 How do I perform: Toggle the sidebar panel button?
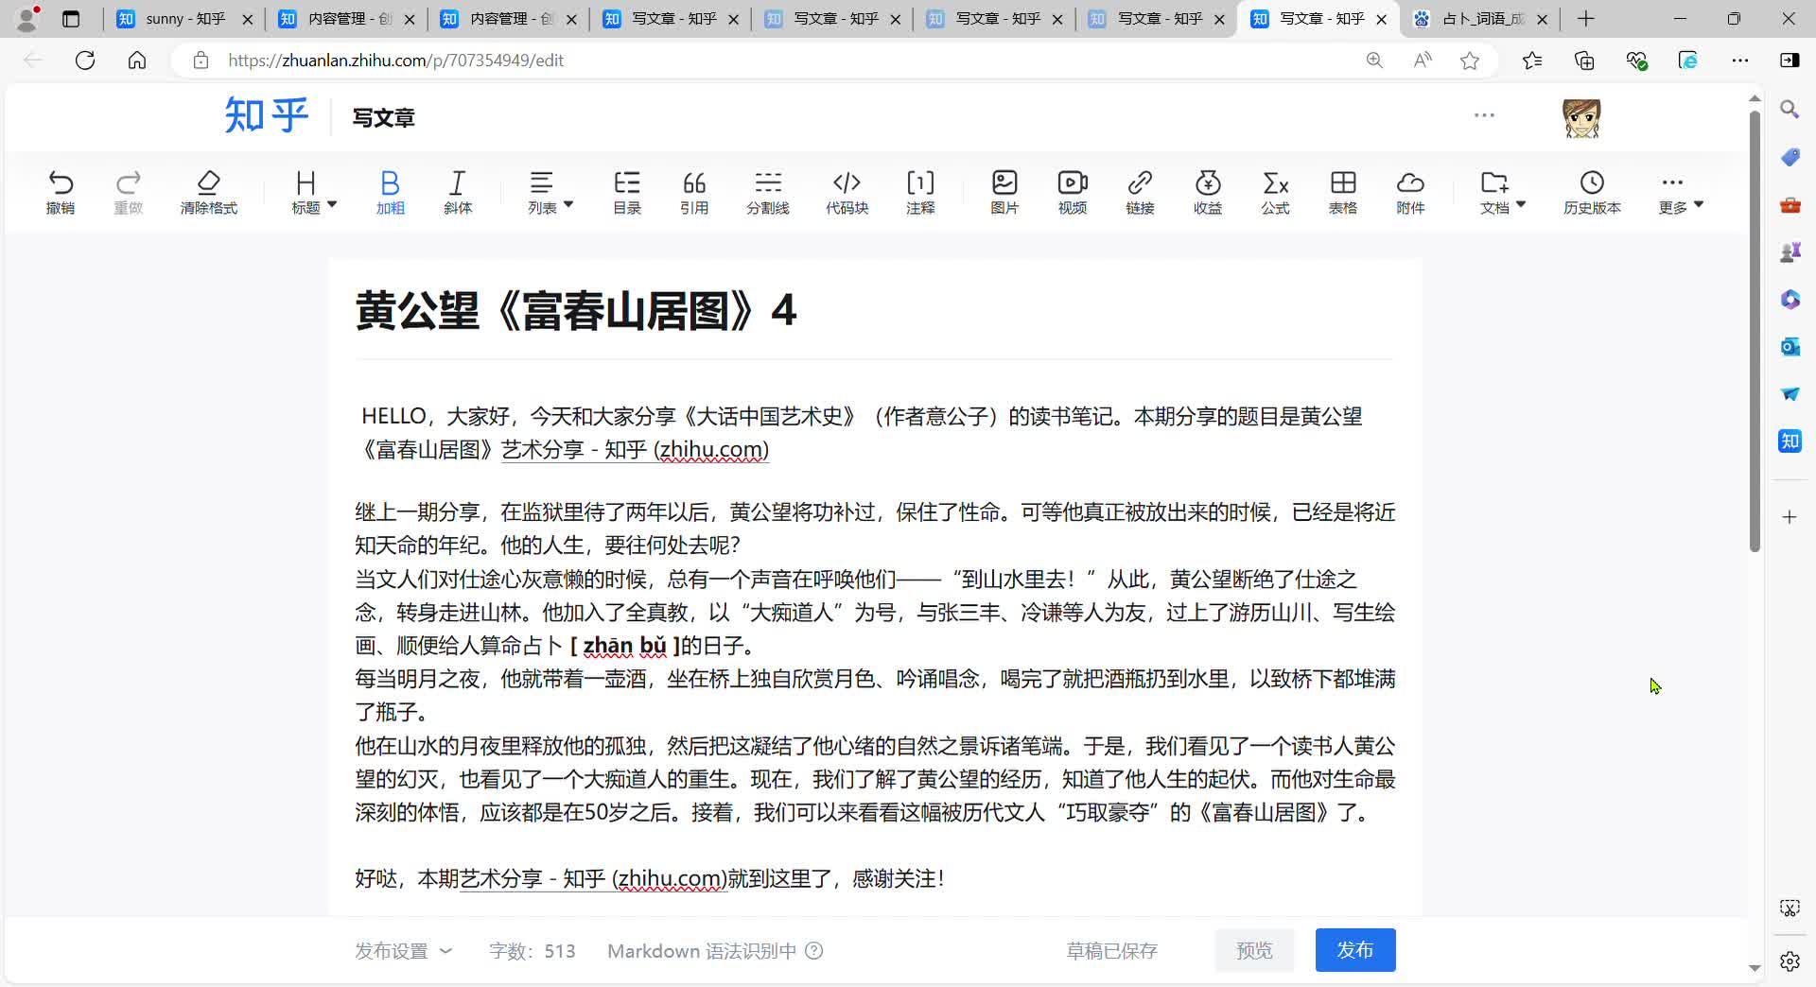coord(1790,61)
